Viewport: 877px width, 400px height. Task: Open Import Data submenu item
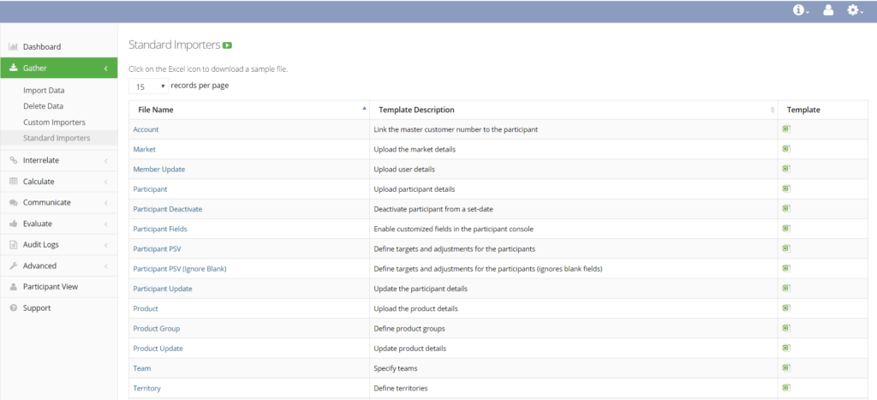(x=44, y=90)
